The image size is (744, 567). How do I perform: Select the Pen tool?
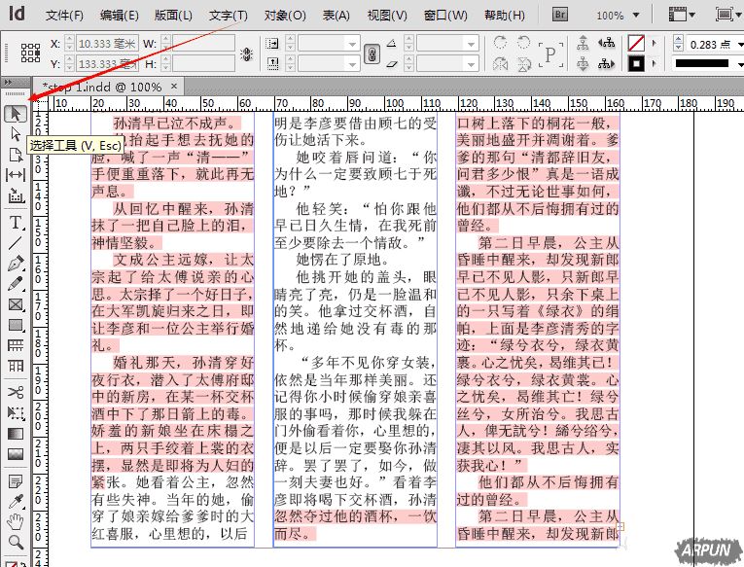(16, 264)
